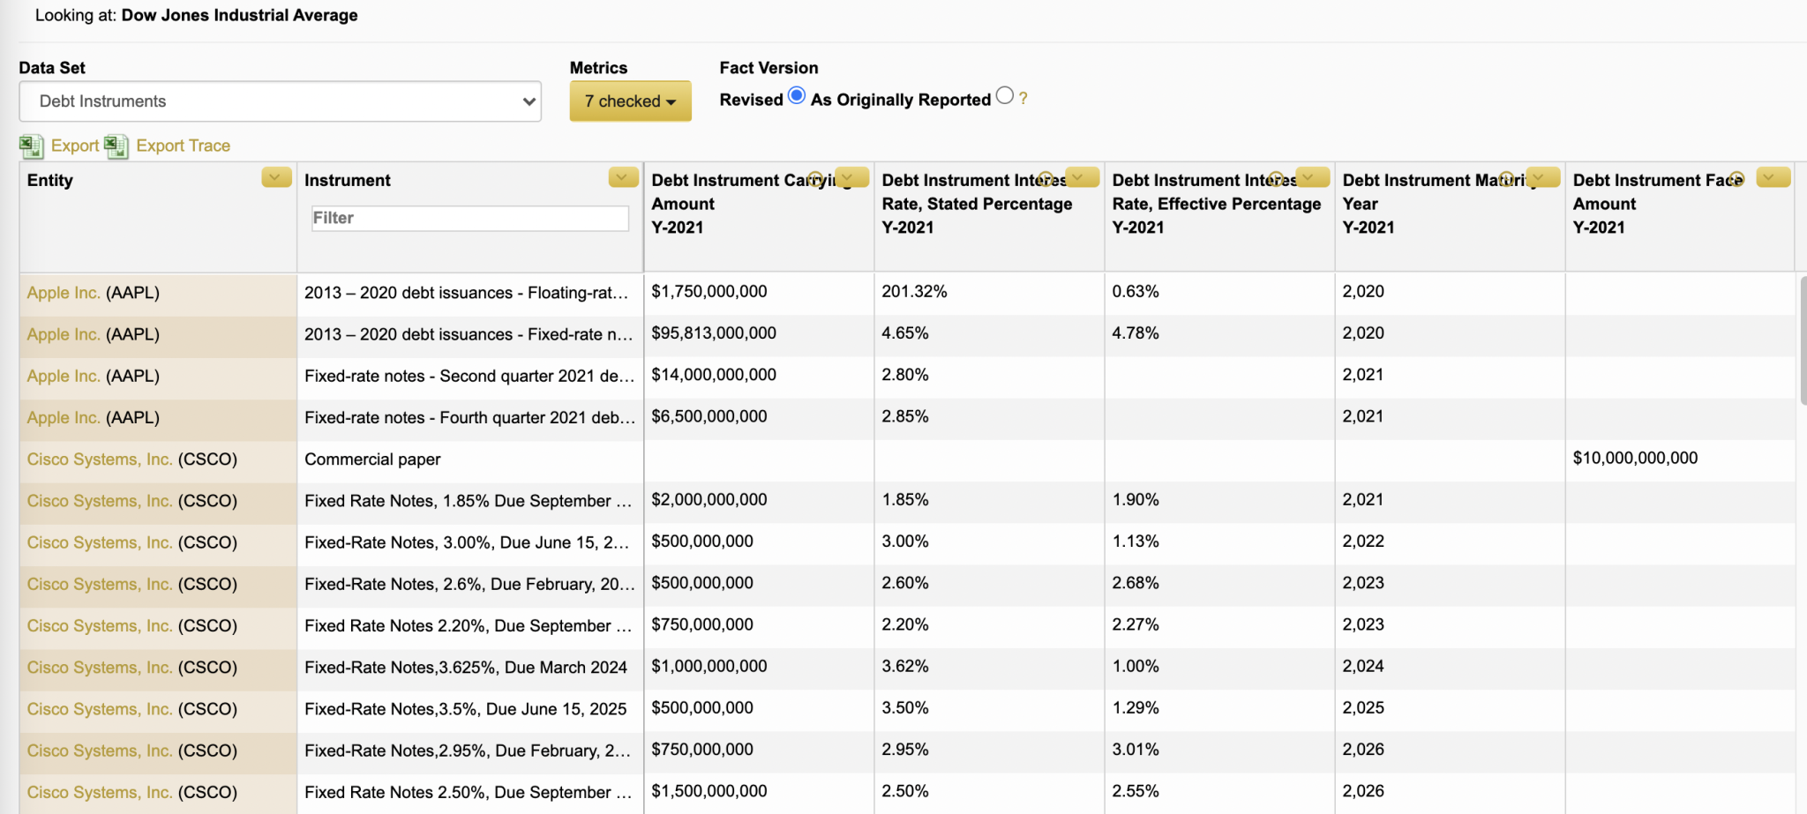Open the Entity column dropdown arrow
This screenshot has height=814, width=1807.
276,178
